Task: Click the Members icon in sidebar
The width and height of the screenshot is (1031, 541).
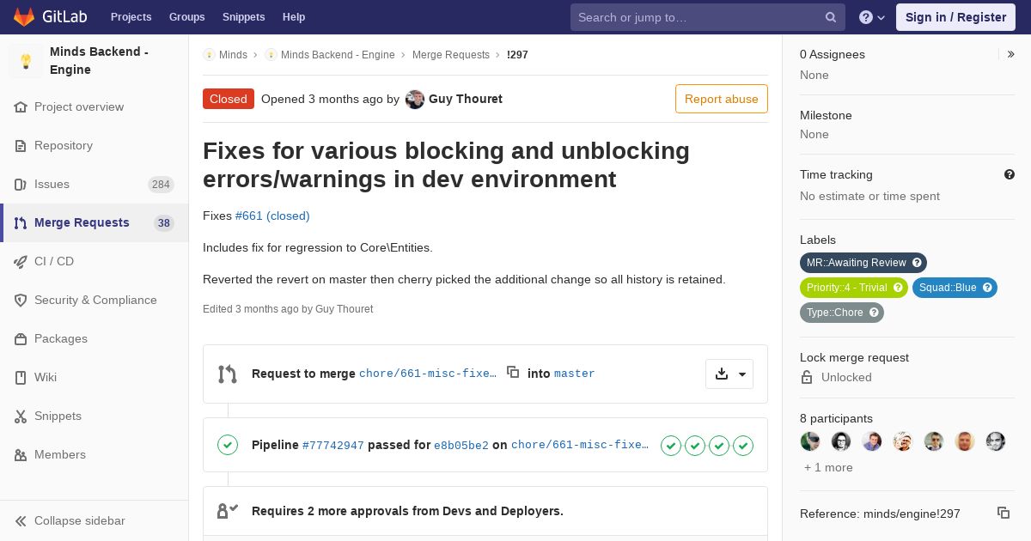Action: coord(21,455)
